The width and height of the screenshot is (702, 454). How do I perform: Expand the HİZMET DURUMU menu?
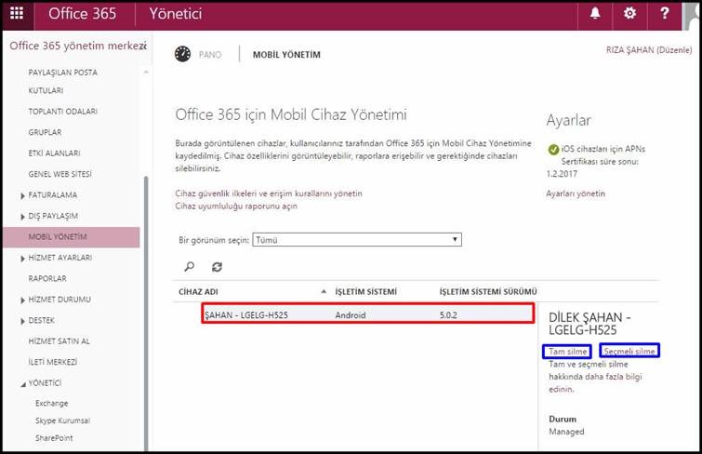click(22, 300)
